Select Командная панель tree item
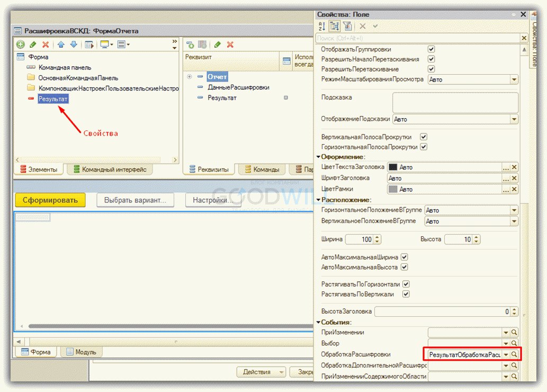The width and height of the screenshot is (547, 392). coord(65,67)
